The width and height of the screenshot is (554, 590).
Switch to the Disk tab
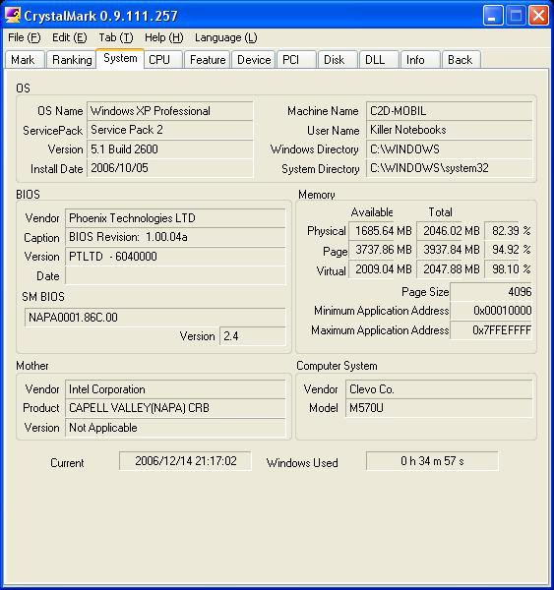[338, 60]
